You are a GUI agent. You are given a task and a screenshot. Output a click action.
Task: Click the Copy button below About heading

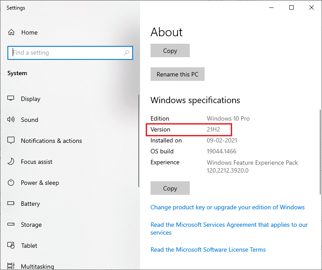tap(170, 50)
